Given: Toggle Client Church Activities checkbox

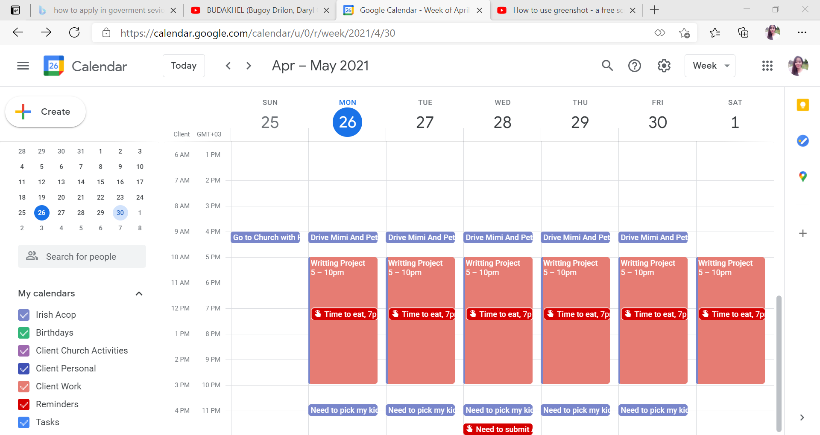Looking at the screenshot, I should [24, 351].
